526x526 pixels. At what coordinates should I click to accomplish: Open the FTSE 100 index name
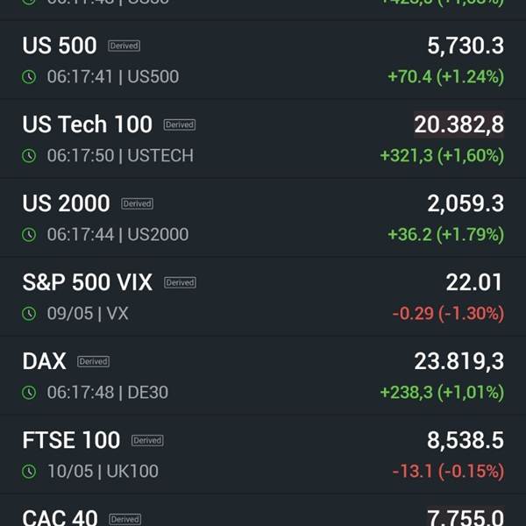coord(71,440)
